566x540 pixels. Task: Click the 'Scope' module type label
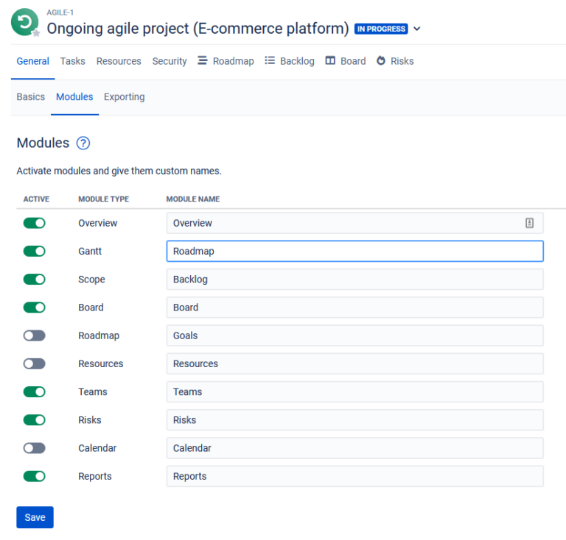pos(91,279)
